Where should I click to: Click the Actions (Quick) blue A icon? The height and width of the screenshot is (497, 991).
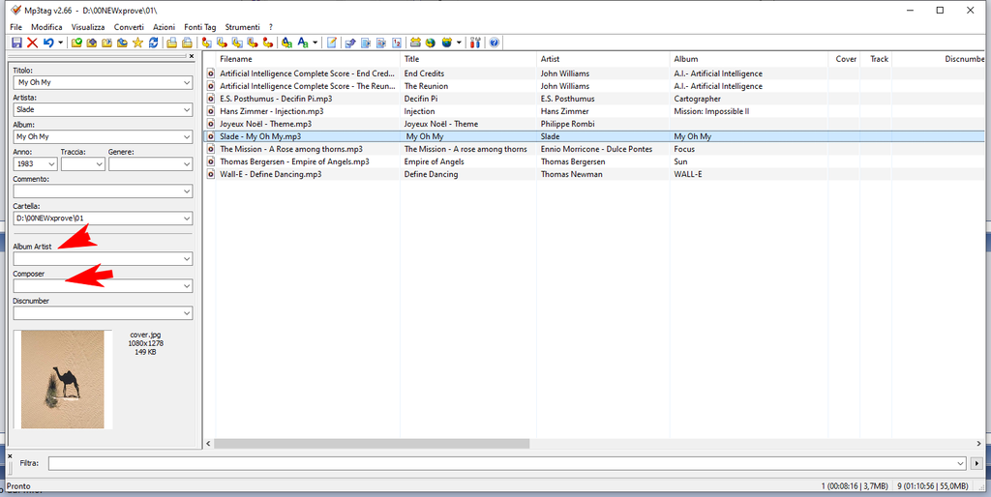point(303,43)
